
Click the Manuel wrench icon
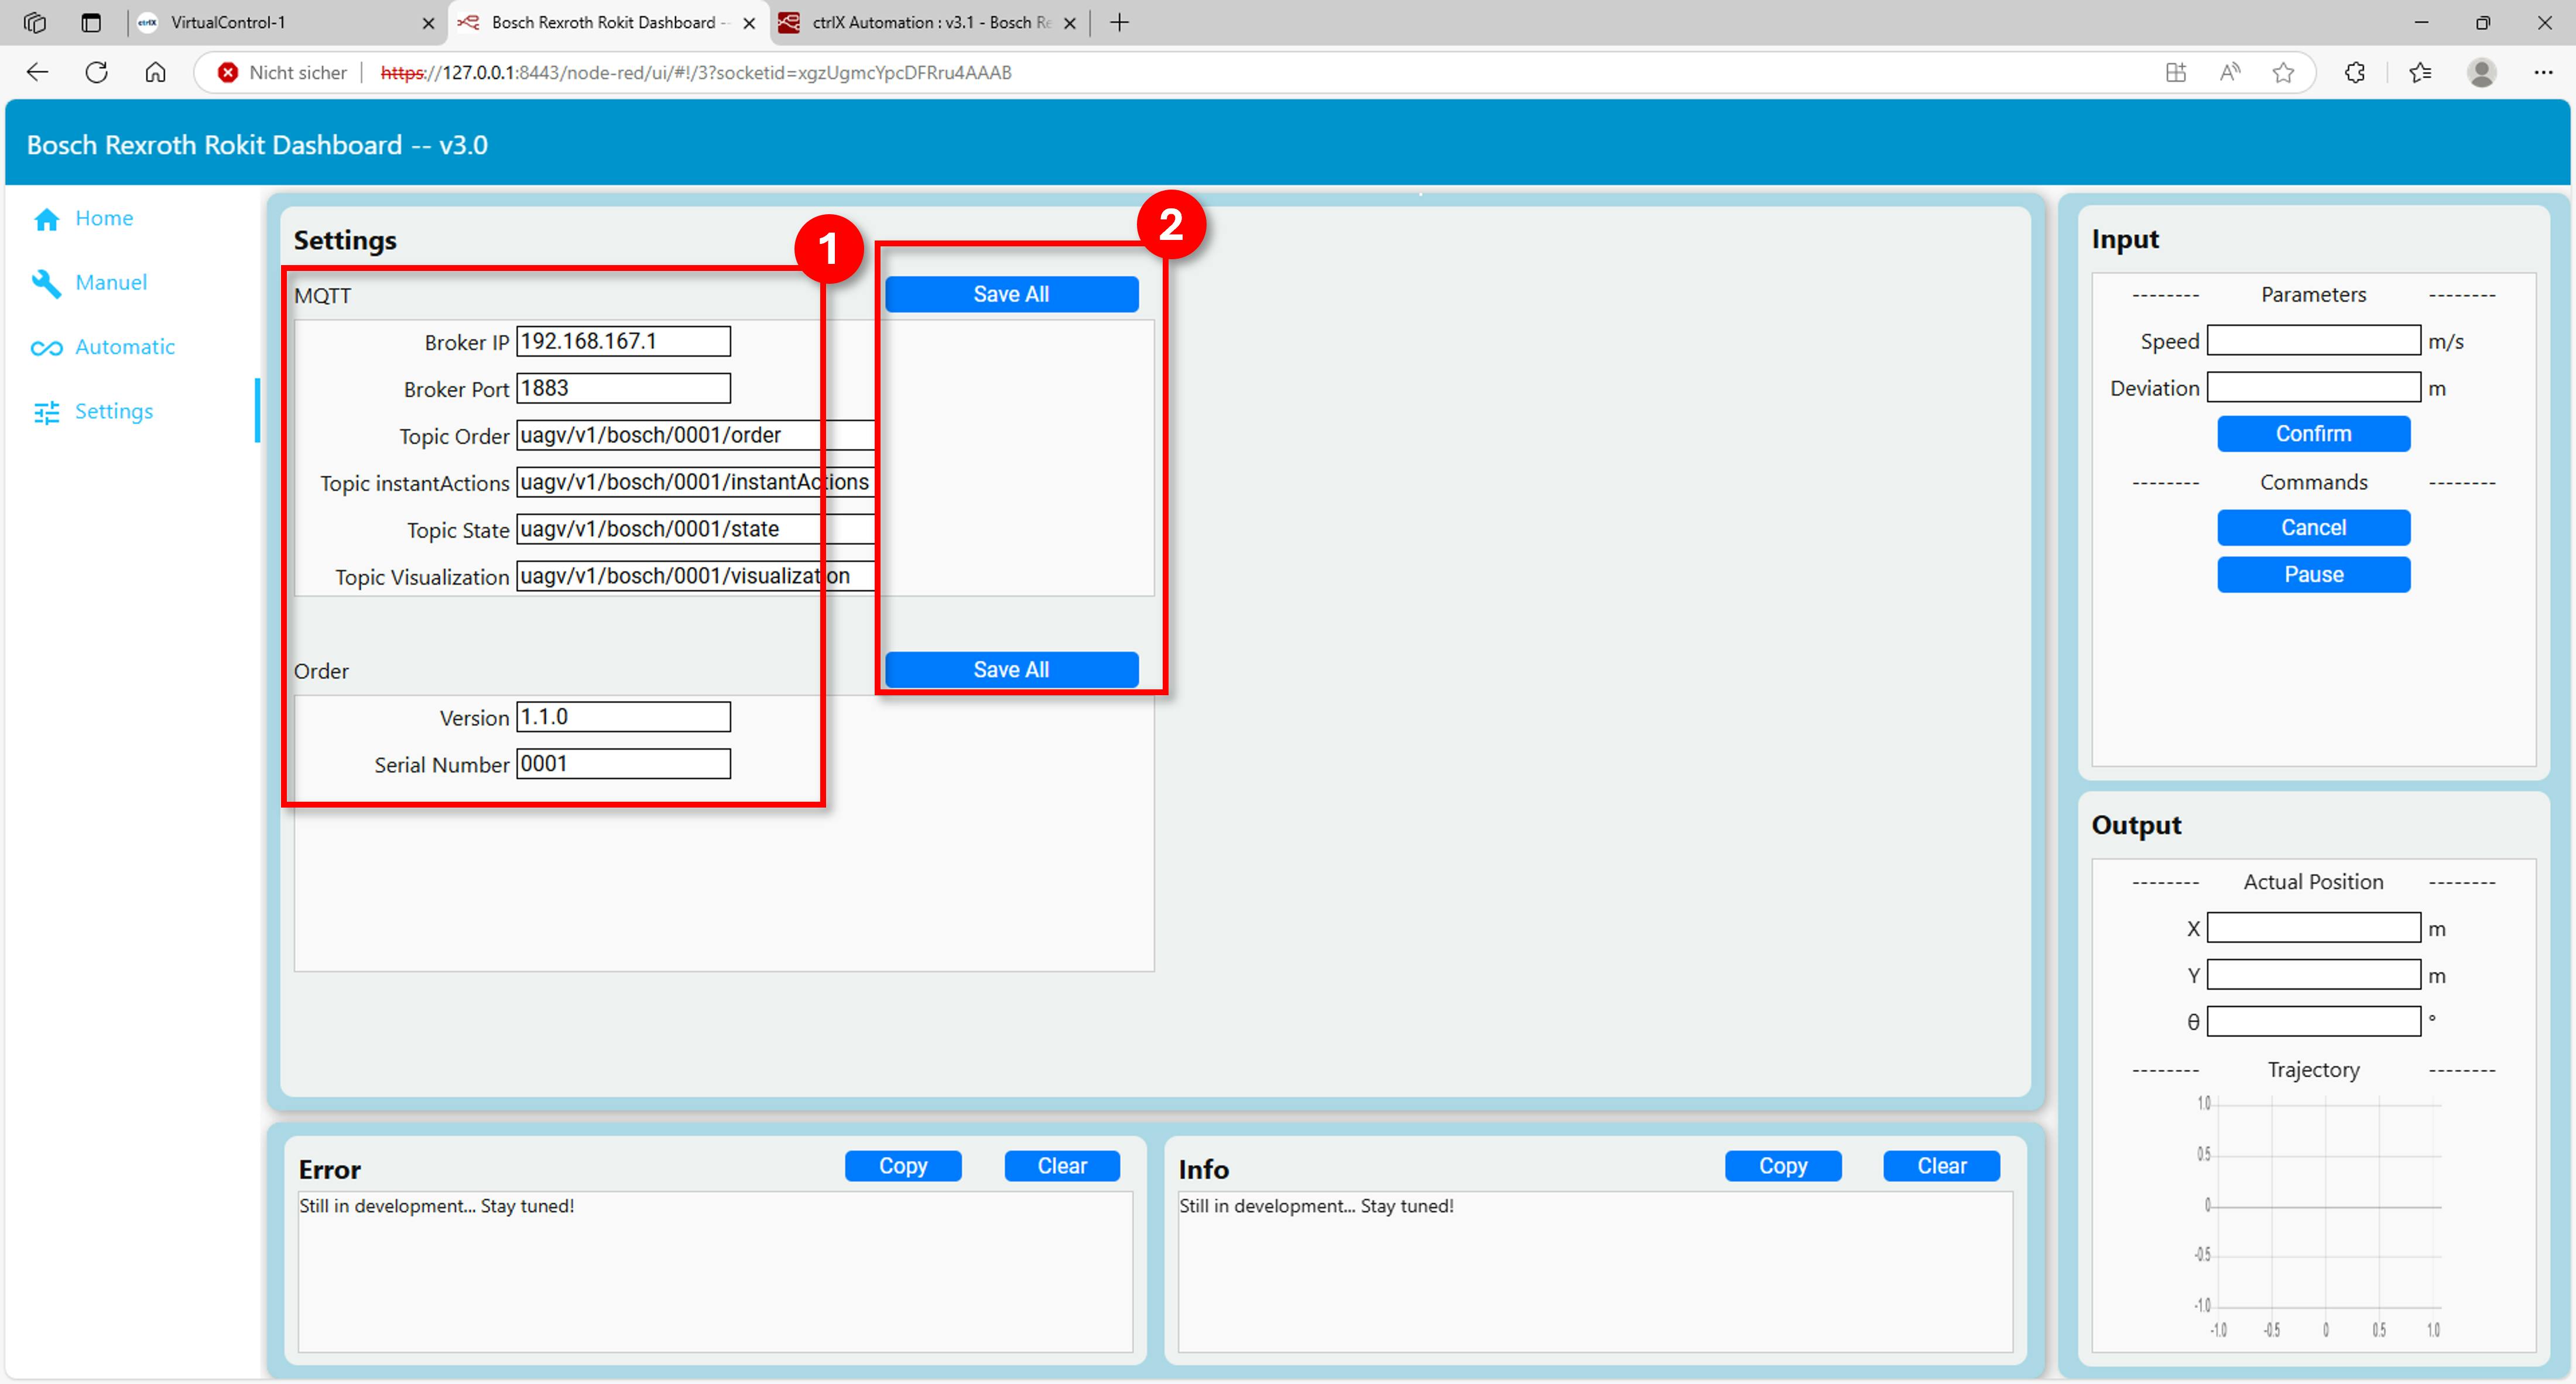(46, 283)
